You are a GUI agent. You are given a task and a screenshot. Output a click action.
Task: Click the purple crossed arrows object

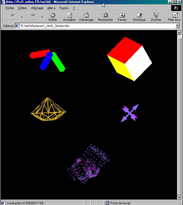[130, 113]
